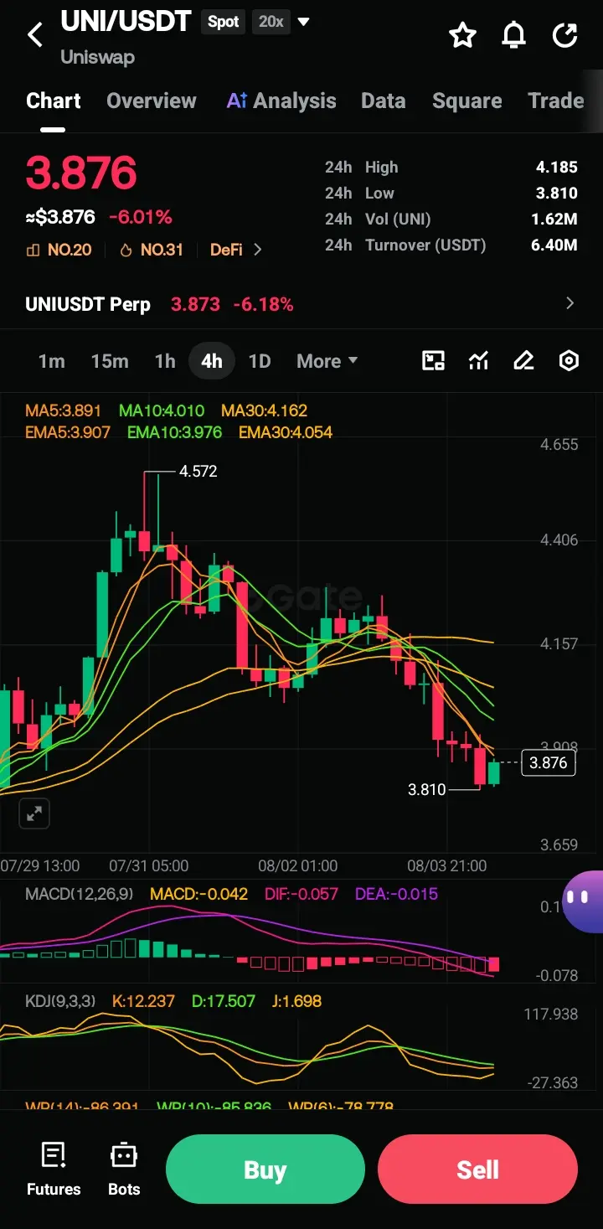
Task: Open the purple assistant bubble
Action: (582, 901)
